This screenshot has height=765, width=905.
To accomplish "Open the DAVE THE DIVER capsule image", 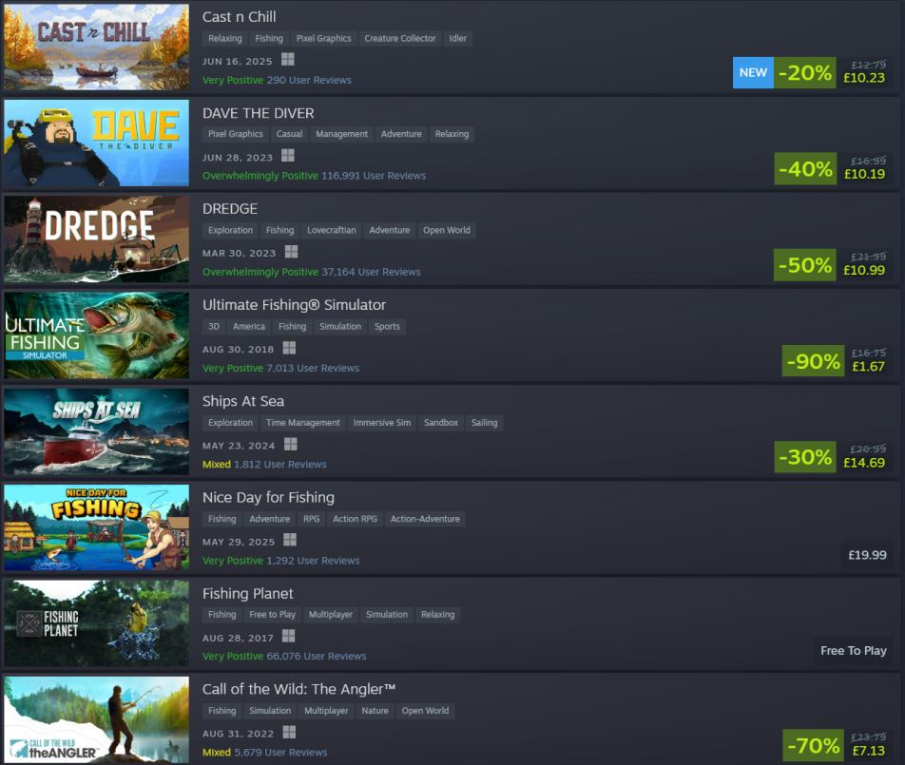I will point(96,143).
